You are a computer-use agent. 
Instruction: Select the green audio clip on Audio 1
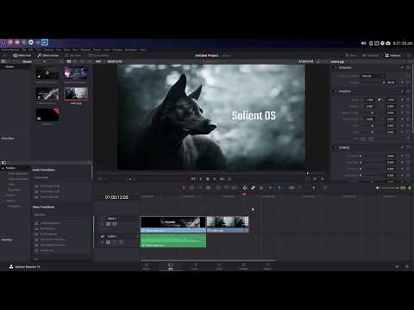[173, 240]
